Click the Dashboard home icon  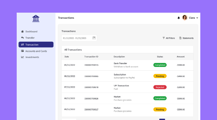tap(22, 31)
